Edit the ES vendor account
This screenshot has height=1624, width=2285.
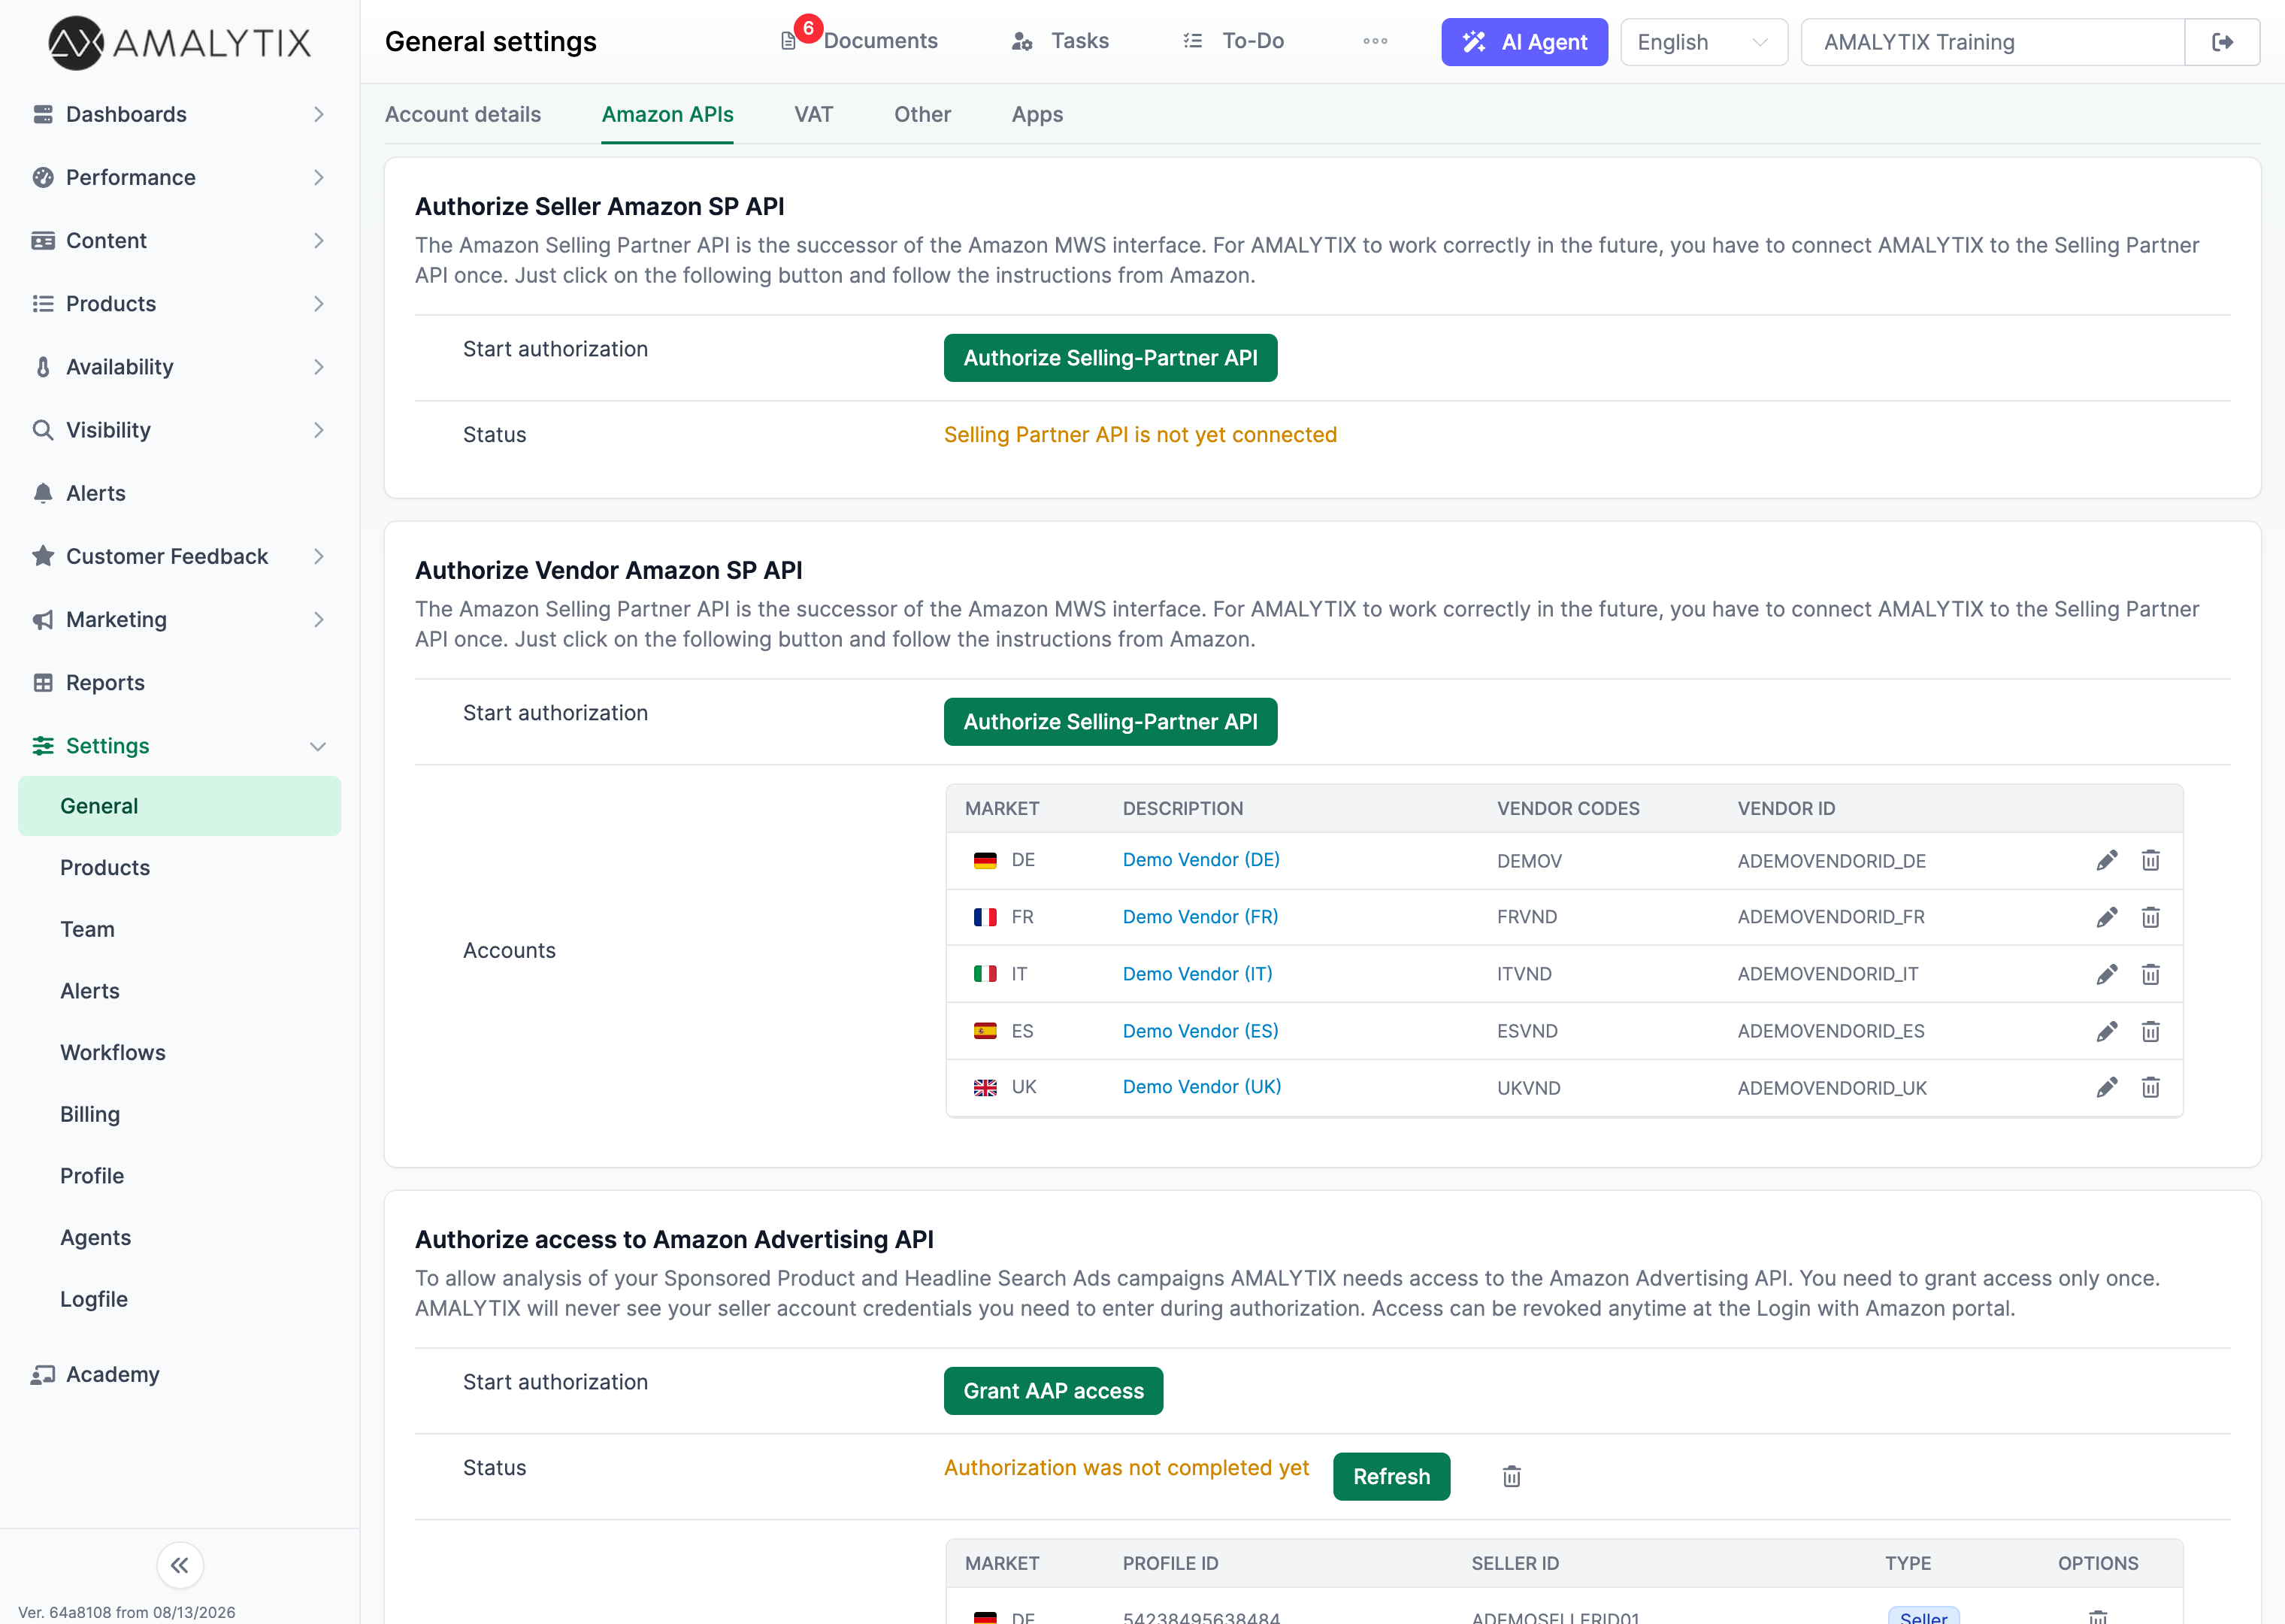2107,1031
